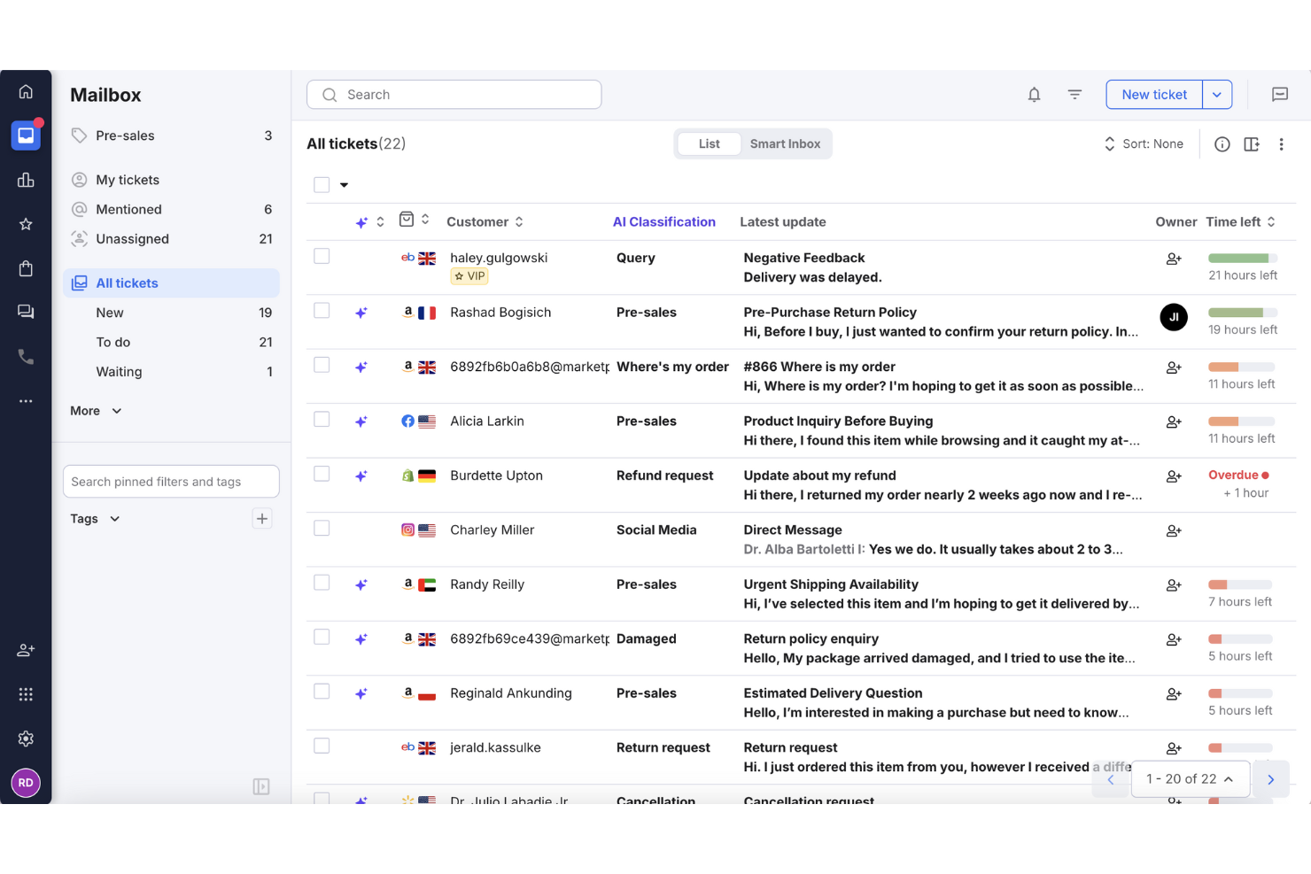This screenshot has width=1311, height=874.
Task: Open the Inbox icon in the left rail
Action: pos(26,135)
